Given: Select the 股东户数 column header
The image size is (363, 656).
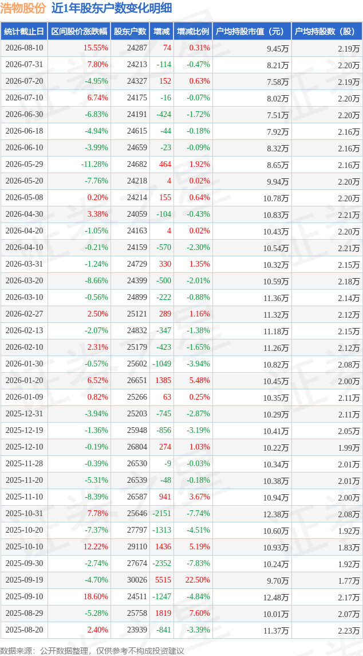Looking at the screenshot, I should click(x=130, y=31).
